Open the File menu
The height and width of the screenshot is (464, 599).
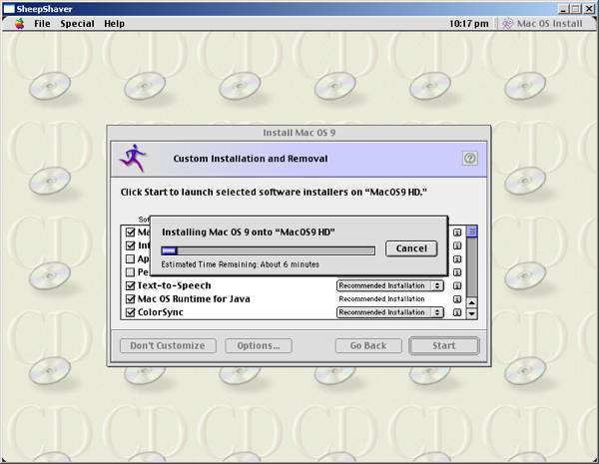[x=42, y=23]
